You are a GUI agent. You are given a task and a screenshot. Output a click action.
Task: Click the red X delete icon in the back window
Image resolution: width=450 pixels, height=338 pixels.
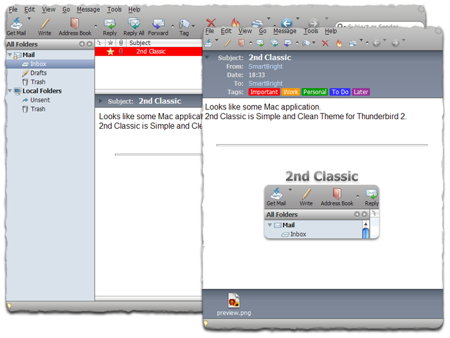(x=211, y=23)
